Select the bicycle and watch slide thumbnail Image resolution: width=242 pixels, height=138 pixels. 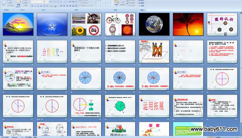tap(120, 24)
